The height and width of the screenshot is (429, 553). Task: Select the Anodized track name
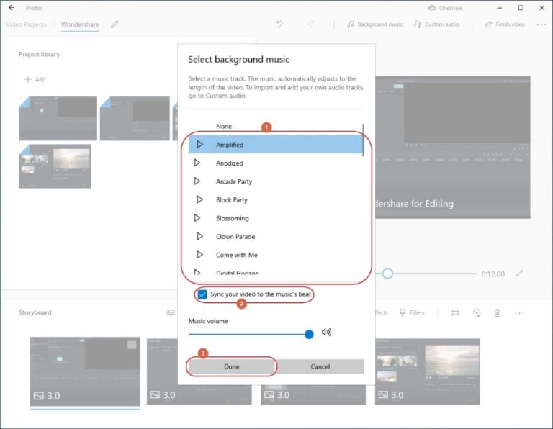[x=229, y=163]
